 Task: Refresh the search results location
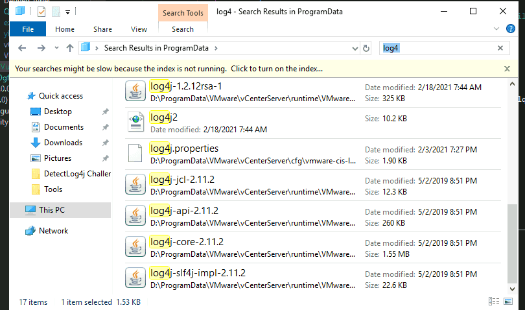366,48
